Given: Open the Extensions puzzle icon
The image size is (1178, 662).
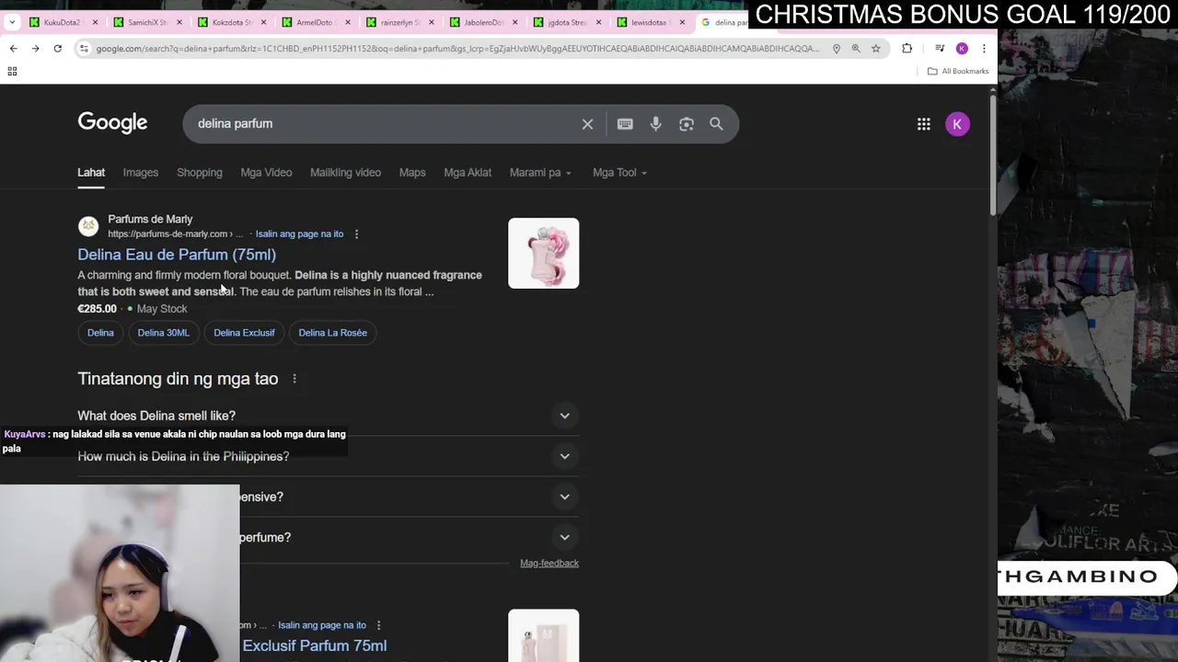Looking at the screenshot, I should (907, 49).
